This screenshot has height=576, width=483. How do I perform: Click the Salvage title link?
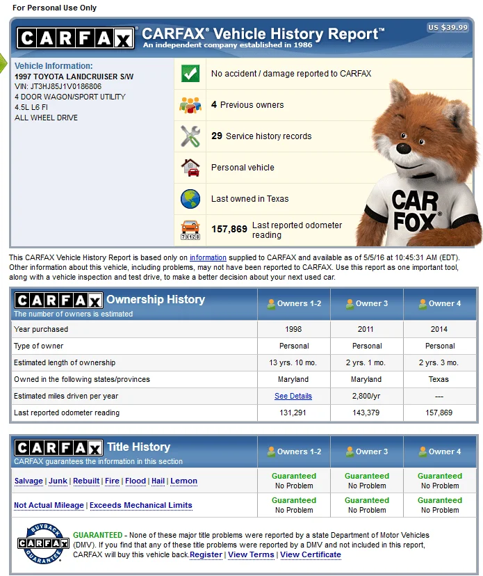click(29, 481)
